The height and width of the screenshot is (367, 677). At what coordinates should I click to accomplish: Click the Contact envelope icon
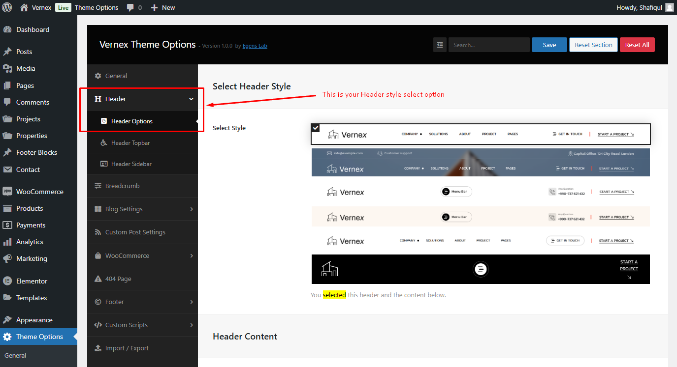point(7,169)
